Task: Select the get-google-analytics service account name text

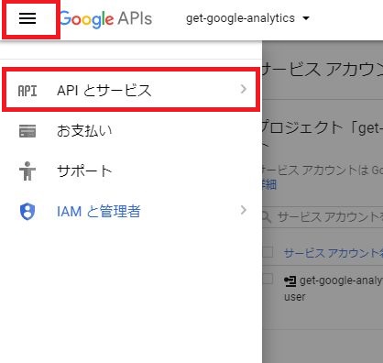Action: pyautogui.click(x=341, y=280)
